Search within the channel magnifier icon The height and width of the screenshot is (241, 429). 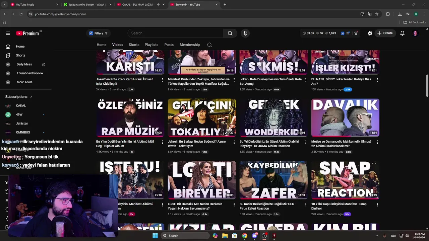pos(209,45)
